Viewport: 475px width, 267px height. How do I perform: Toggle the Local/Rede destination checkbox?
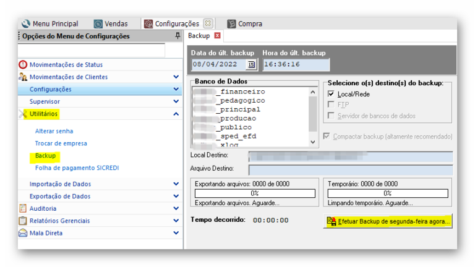[x=331, y=94]
